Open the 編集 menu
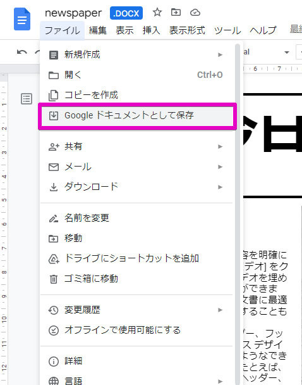 pyautogui.click(x=98, y=30)
